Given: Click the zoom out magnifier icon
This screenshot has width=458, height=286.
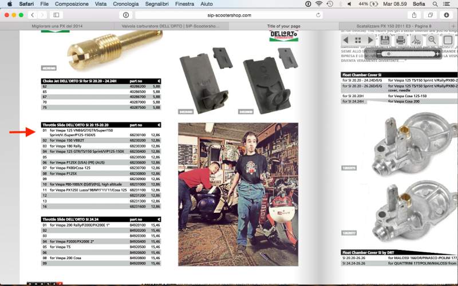Looking at the screenshot, I should [432, 40].
